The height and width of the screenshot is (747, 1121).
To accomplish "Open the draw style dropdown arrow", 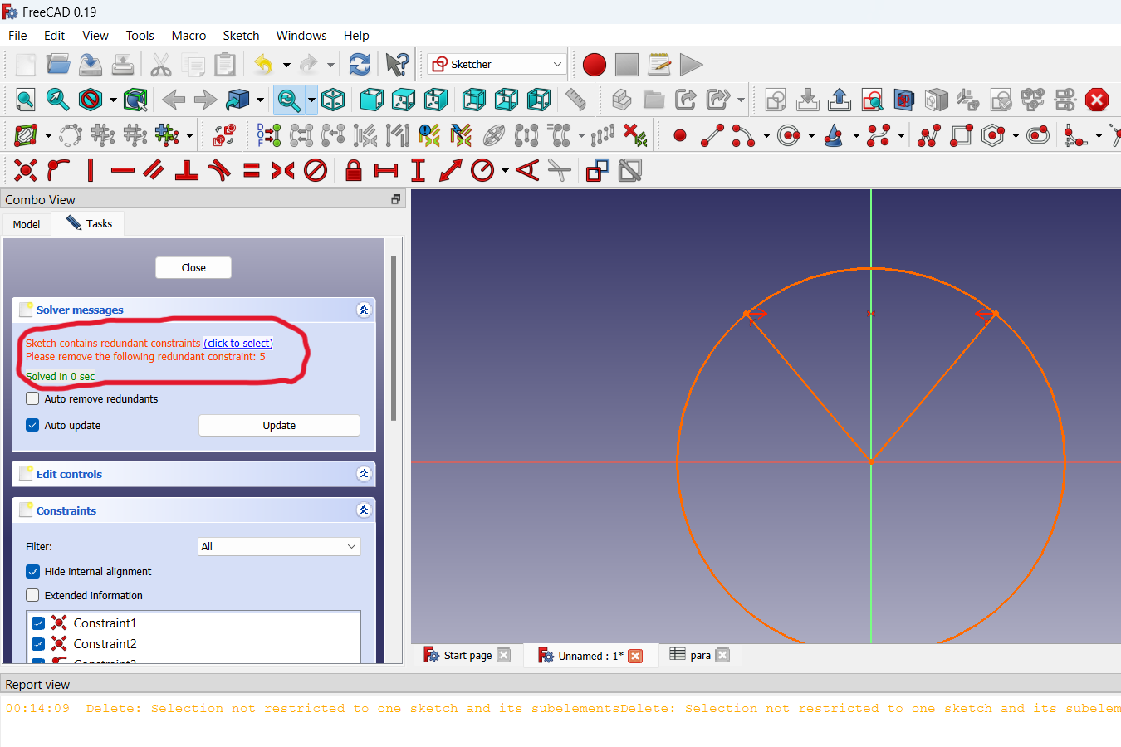I will [x=113, y=100].
